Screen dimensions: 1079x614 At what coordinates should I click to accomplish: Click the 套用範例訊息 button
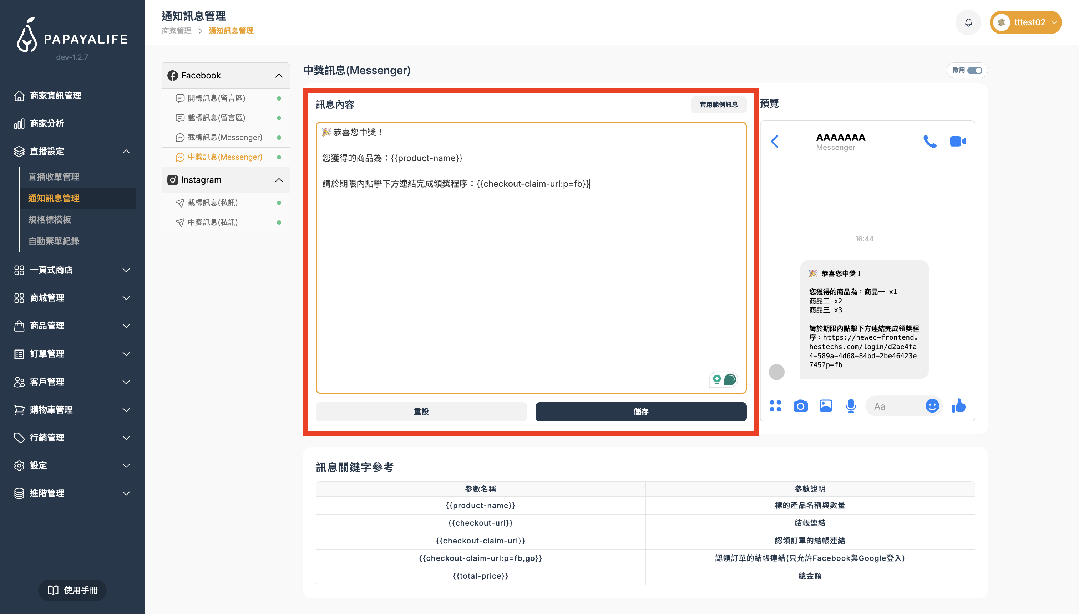(718, 104)
